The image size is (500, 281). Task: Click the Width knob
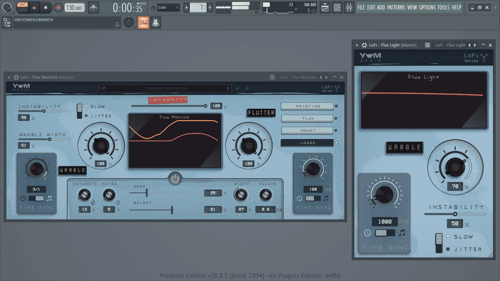click(240, 195)
